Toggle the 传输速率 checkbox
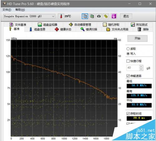Screen dimensions: 156x141 [x=128, y=76]
